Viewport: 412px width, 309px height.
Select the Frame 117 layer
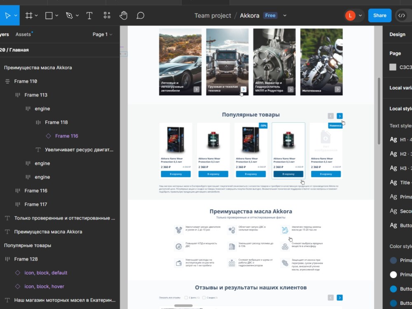point(36,204)
